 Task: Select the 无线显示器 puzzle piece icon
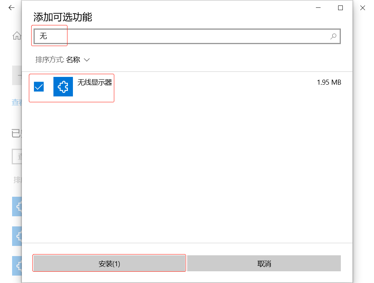pyautogui.click(x=63, y=86)
